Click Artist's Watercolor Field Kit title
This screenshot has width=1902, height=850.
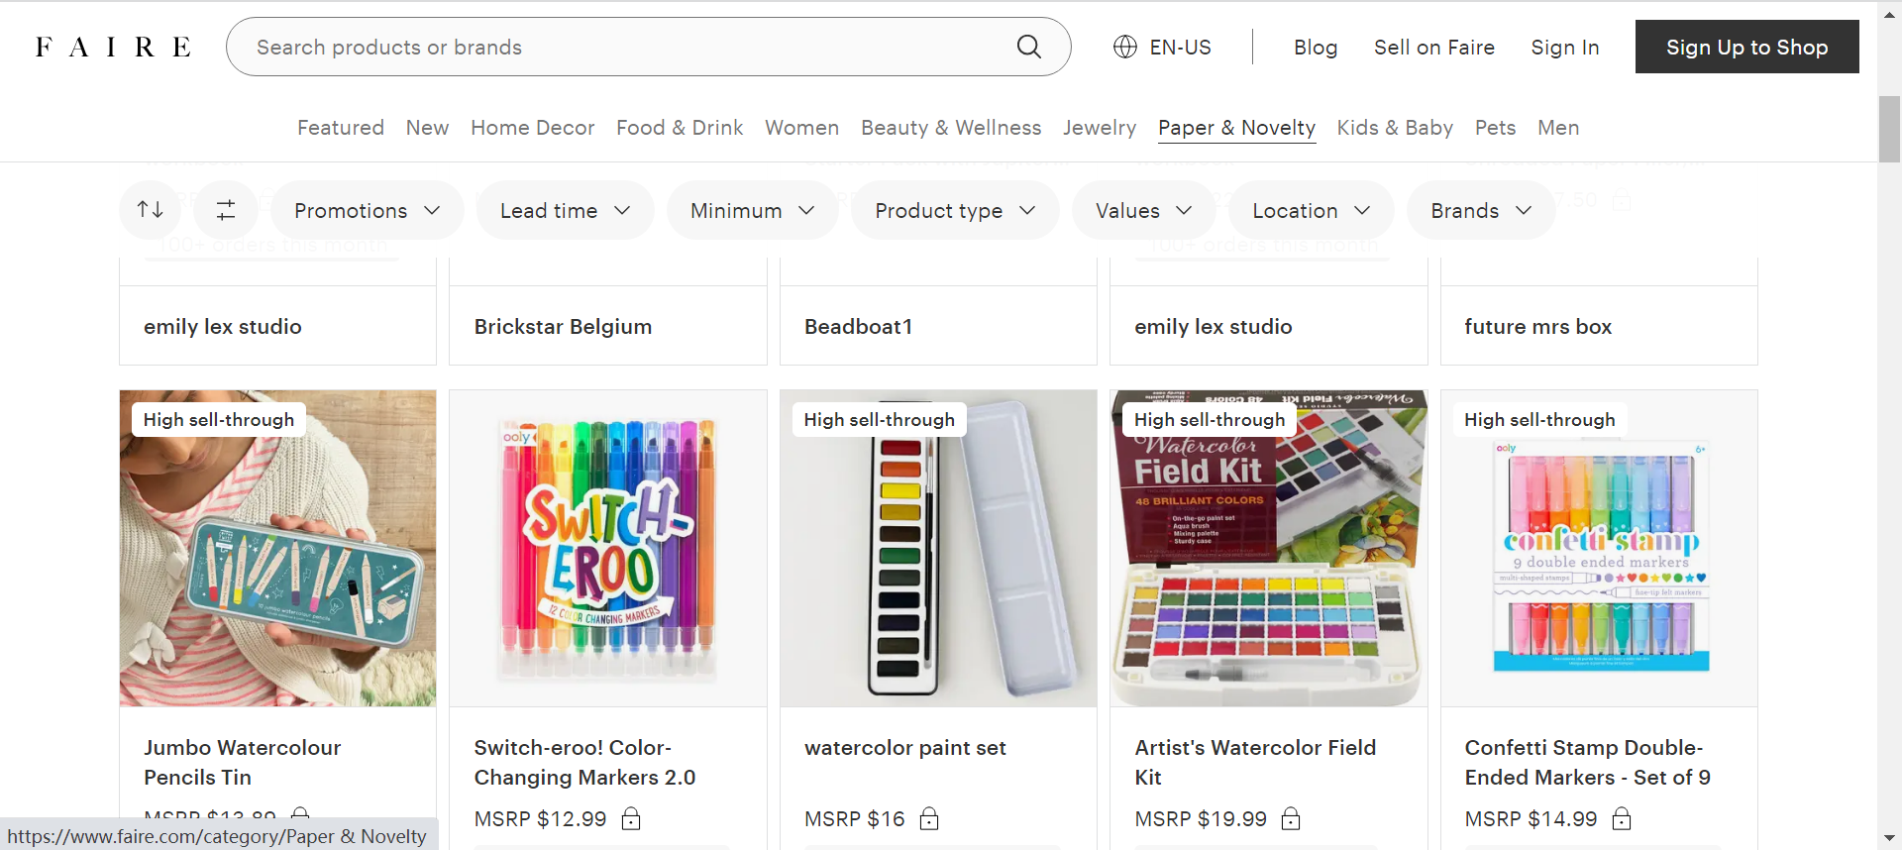click(x=1255, y=762)
